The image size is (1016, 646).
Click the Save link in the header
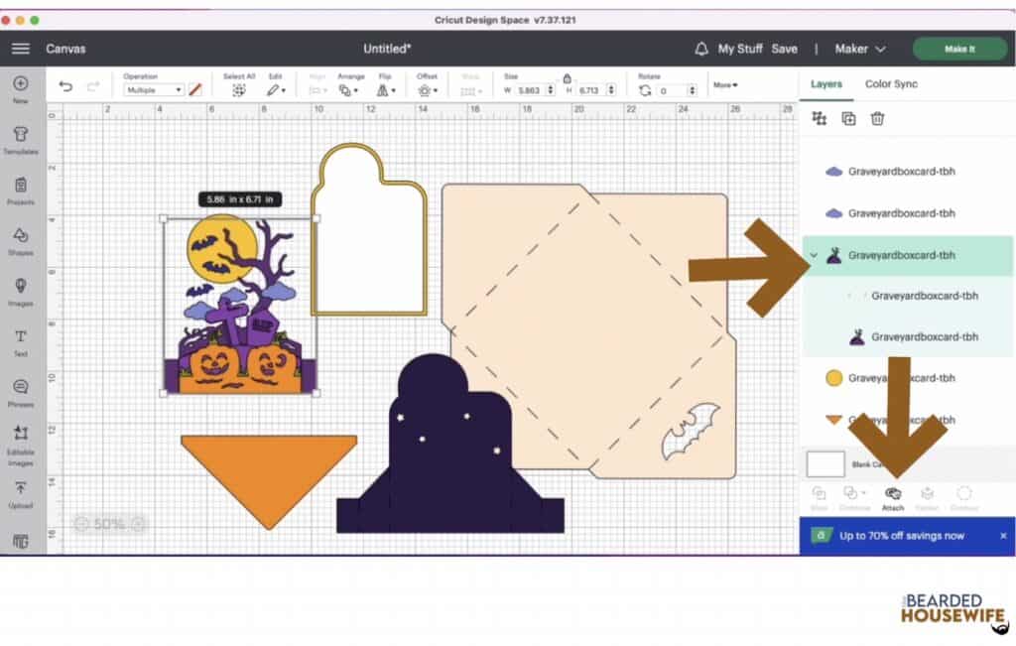[x=784, y=49]
